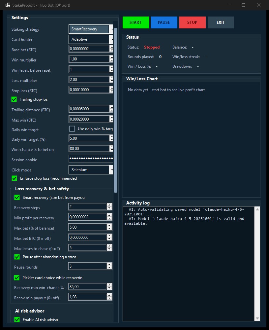
Task: Click the Recov min payout spinner
Action: tap(109, 297)
